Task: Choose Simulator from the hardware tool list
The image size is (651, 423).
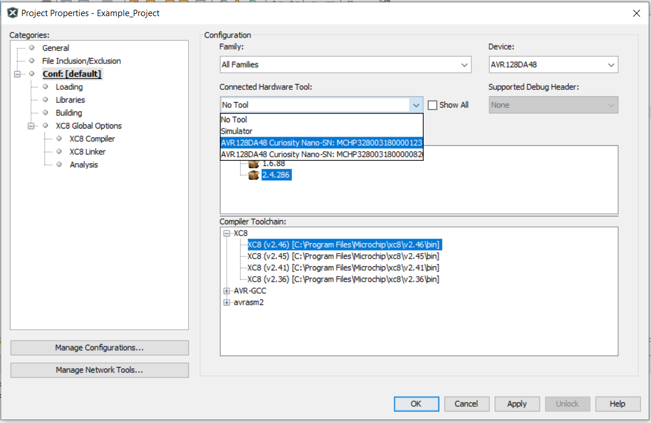Action: click(x=321, y=131)
